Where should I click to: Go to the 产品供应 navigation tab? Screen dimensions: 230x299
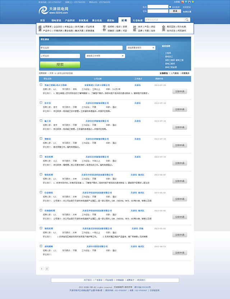[x=70, y=20]
